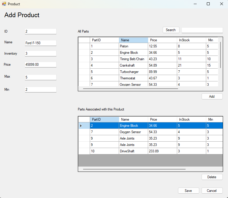Click price cell 12.55
This screenshot has width=228, height=198.
[163, 46]
